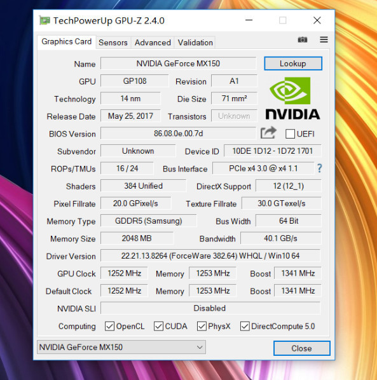Click the Bus Interface question mark icon

(x=320, y=168)
